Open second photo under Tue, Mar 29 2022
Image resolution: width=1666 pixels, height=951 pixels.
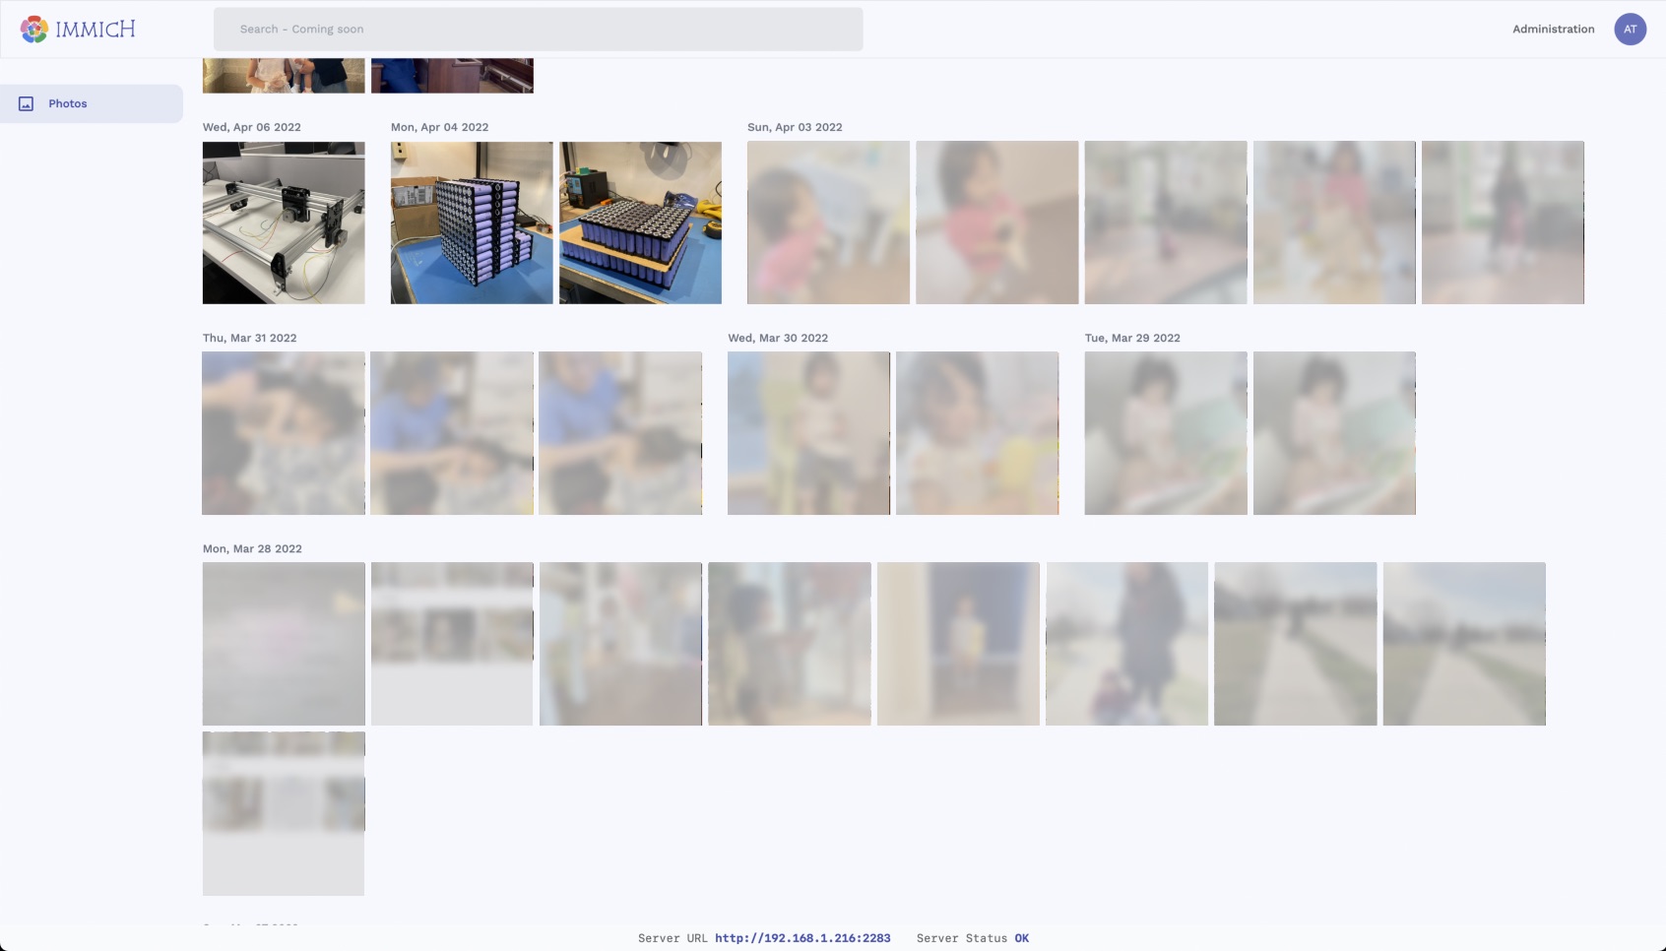coord(1334,433)
